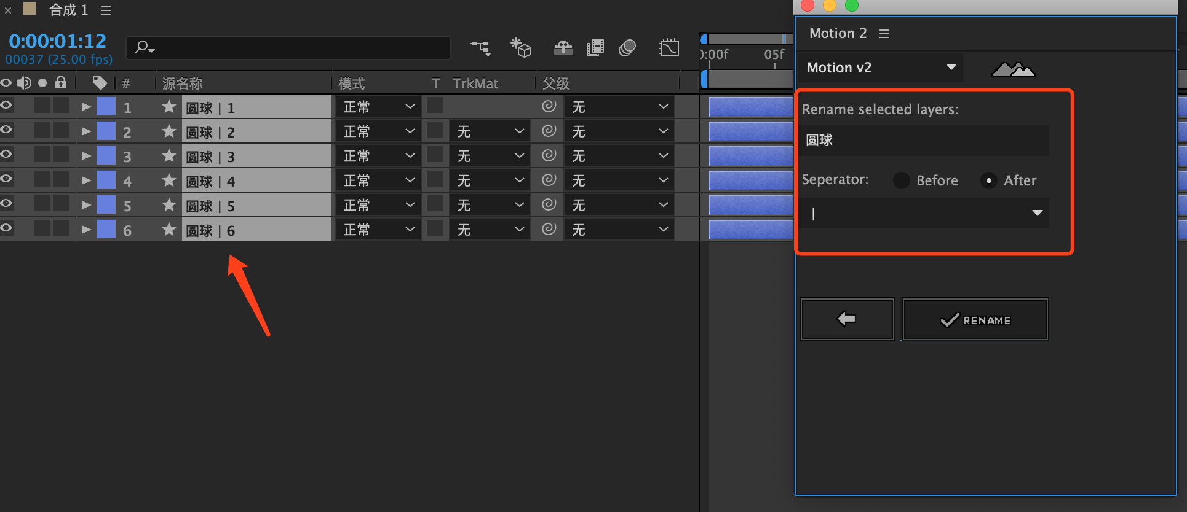The image size is (1187, 512).
Task: Click the shape star icon of layer 1
Action: point(169,107)
